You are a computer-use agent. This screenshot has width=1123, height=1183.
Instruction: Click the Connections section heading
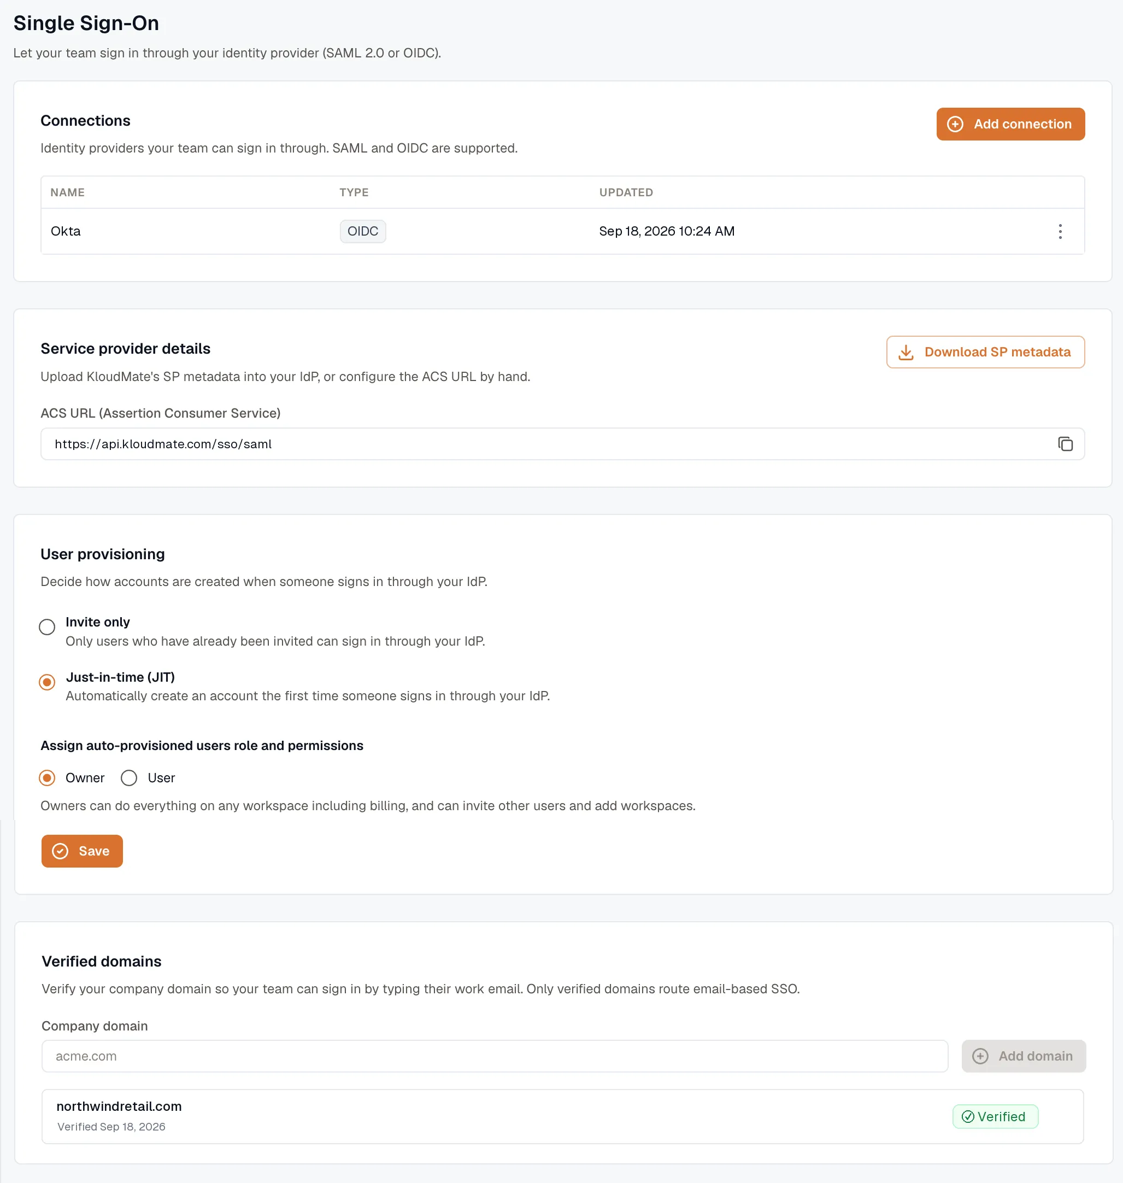[x=86, y=120]
